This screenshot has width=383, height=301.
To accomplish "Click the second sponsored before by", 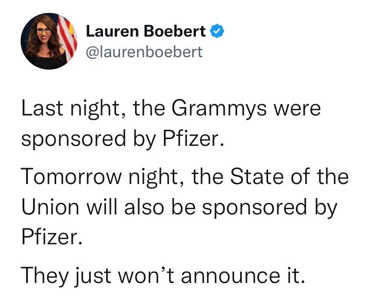I will tap(254, 207).
